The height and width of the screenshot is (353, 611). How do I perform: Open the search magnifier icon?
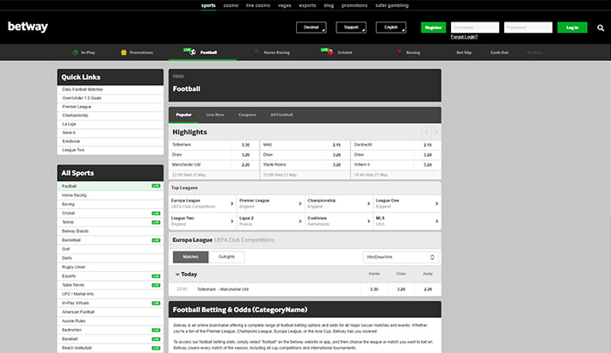tap(601, 28)
